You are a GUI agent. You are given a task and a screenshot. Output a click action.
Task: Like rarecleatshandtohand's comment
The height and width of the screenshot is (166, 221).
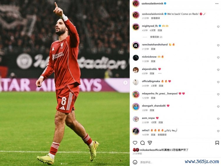218,45
